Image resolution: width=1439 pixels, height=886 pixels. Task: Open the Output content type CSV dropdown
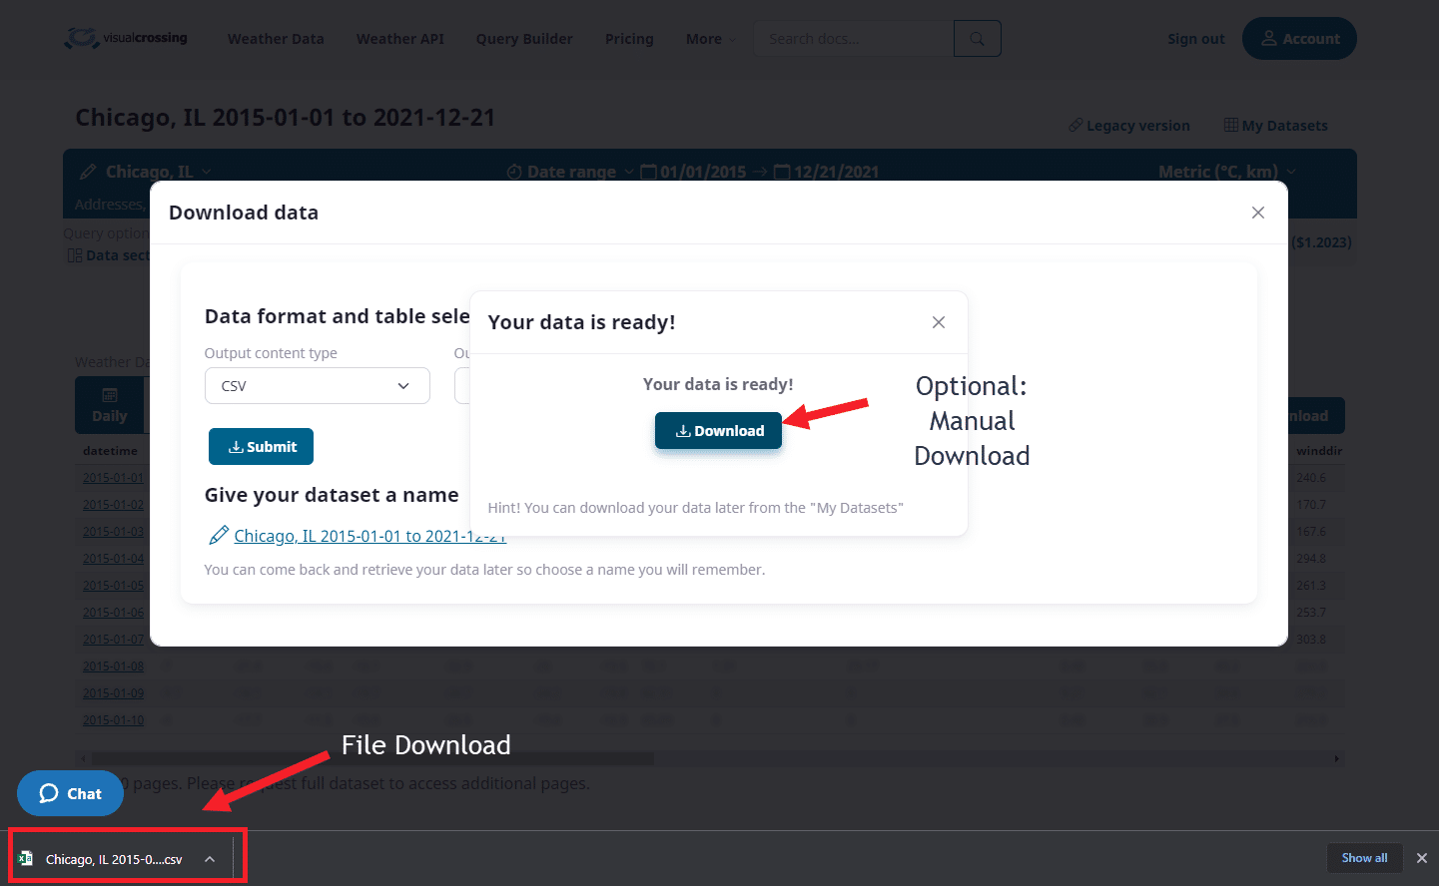pos(317,385)
